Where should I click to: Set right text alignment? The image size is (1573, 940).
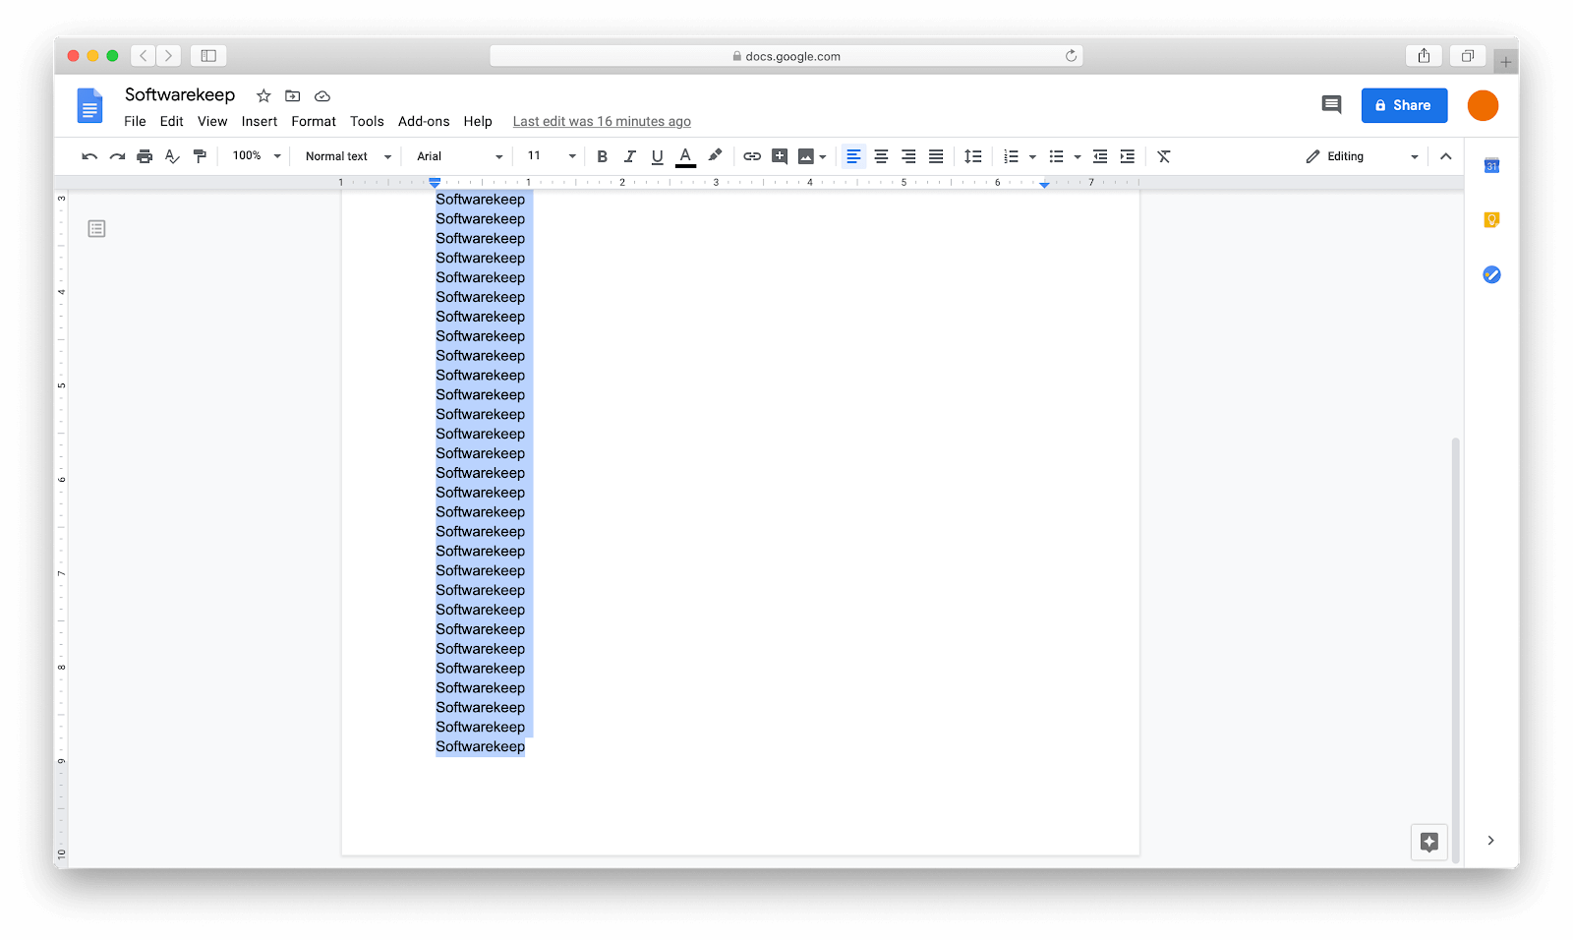pos(908,156)
